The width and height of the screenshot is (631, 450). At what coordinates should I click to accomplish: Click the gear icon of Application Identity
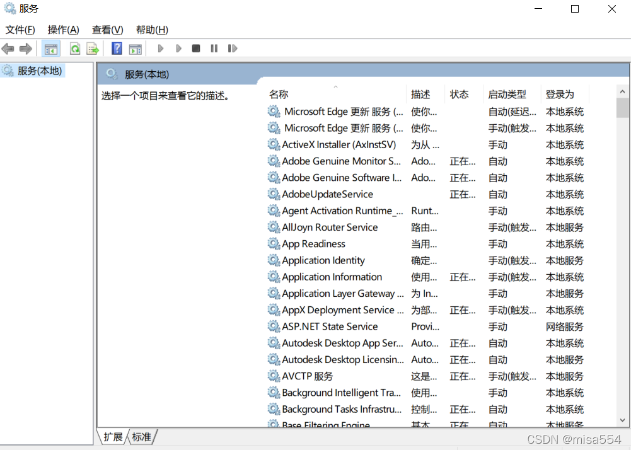click(274, 260)
